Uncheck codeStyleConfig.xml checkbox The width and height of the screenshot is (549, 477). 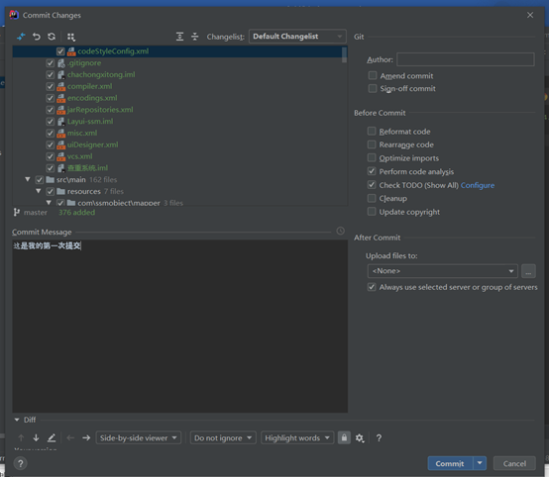click(60, 51)
